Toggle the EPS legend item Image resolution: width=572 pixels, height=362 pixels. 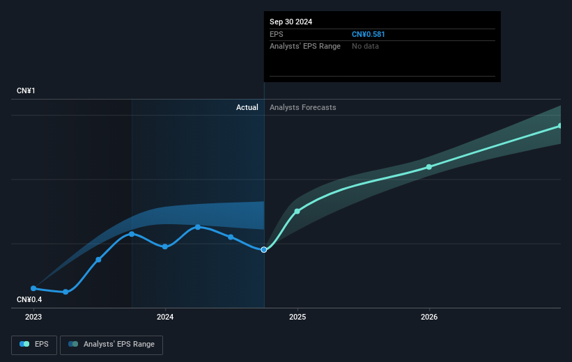point(34,345)
